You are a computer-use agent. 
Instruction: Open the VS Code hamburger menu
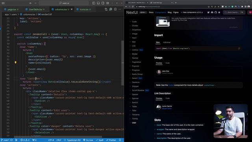tap(3, 3)
